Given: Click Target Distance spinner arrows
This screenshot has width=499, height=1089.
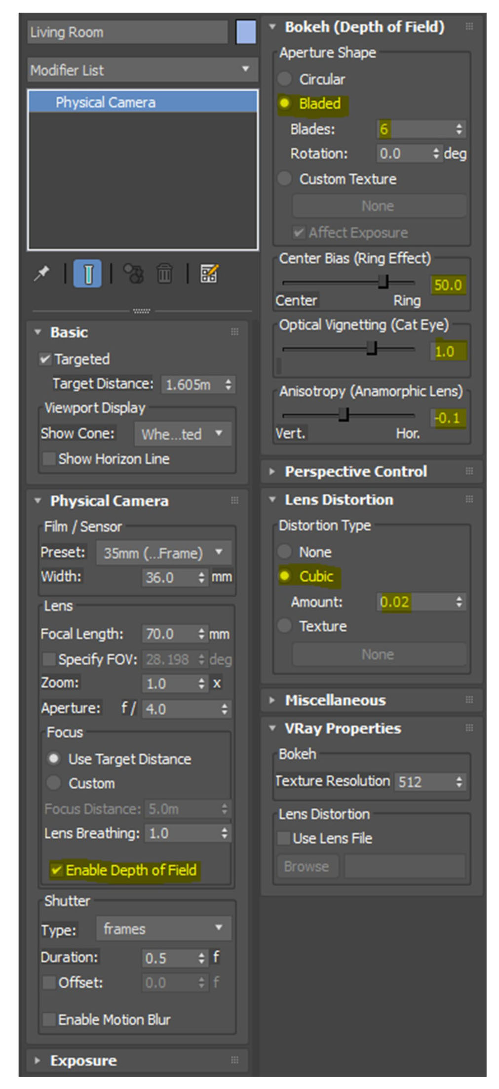Looking at the screenshot, I should pos(228,384).
